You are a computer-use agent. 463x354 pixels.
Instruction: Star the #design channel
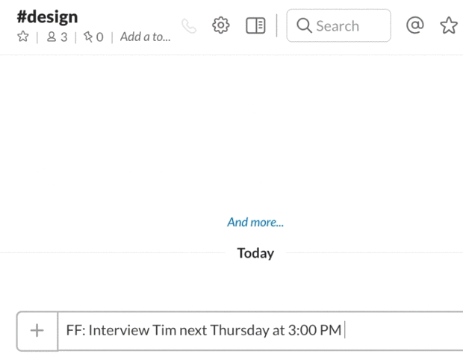22,37
